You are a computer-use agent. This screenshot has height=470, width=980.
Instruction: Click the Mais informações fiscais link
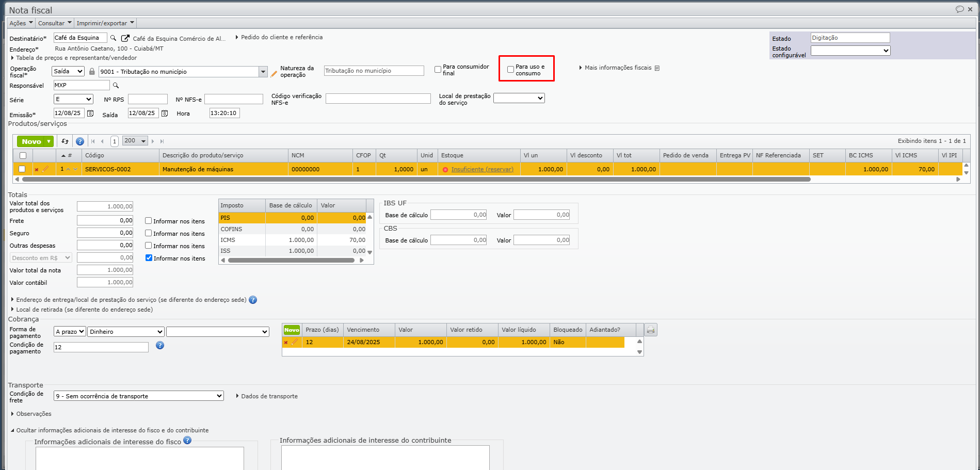click(x=618, y=68)
